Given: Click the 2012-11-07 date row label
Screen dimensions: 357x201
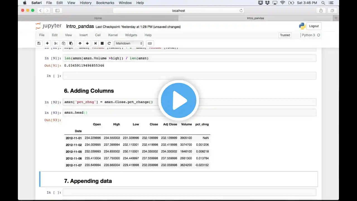Looking at the screenshot, I should (74, 165).
